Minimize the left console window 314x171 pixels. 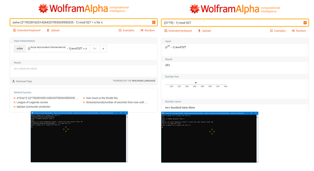click(116, 113)
